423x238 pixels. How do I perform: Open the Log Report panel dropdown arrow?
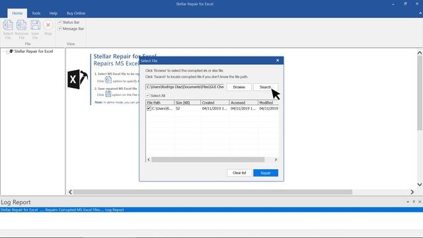408,202
